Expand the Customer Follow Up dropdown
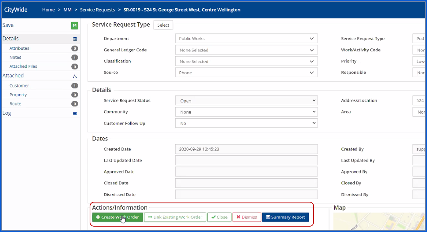 246,123
